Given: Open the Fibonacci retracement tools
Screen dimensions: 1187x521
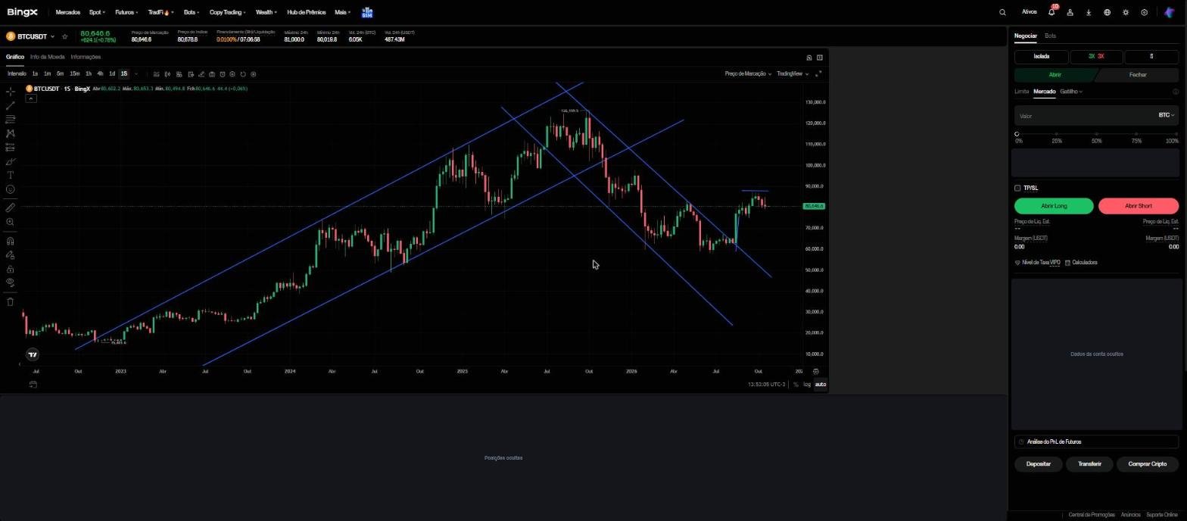Looking at the screenshot, I should tap(10, 119).
